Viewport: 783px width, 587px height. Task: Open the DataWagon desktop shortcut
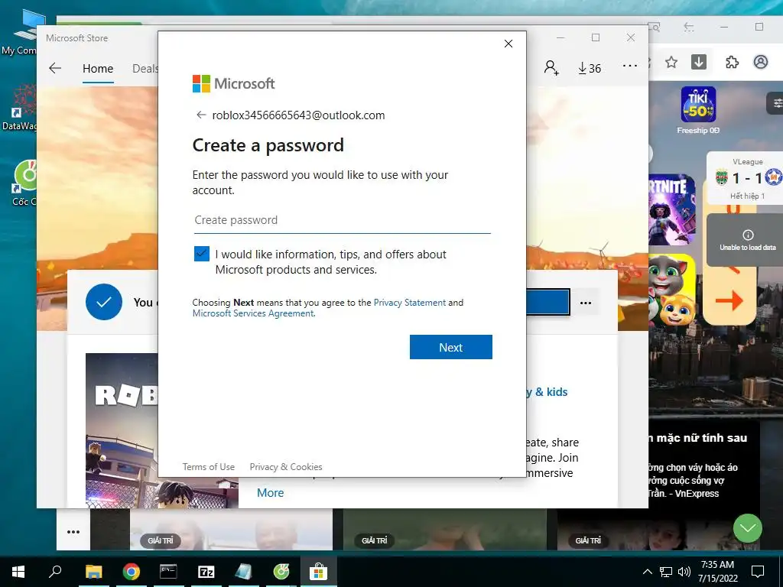(20, 107)
